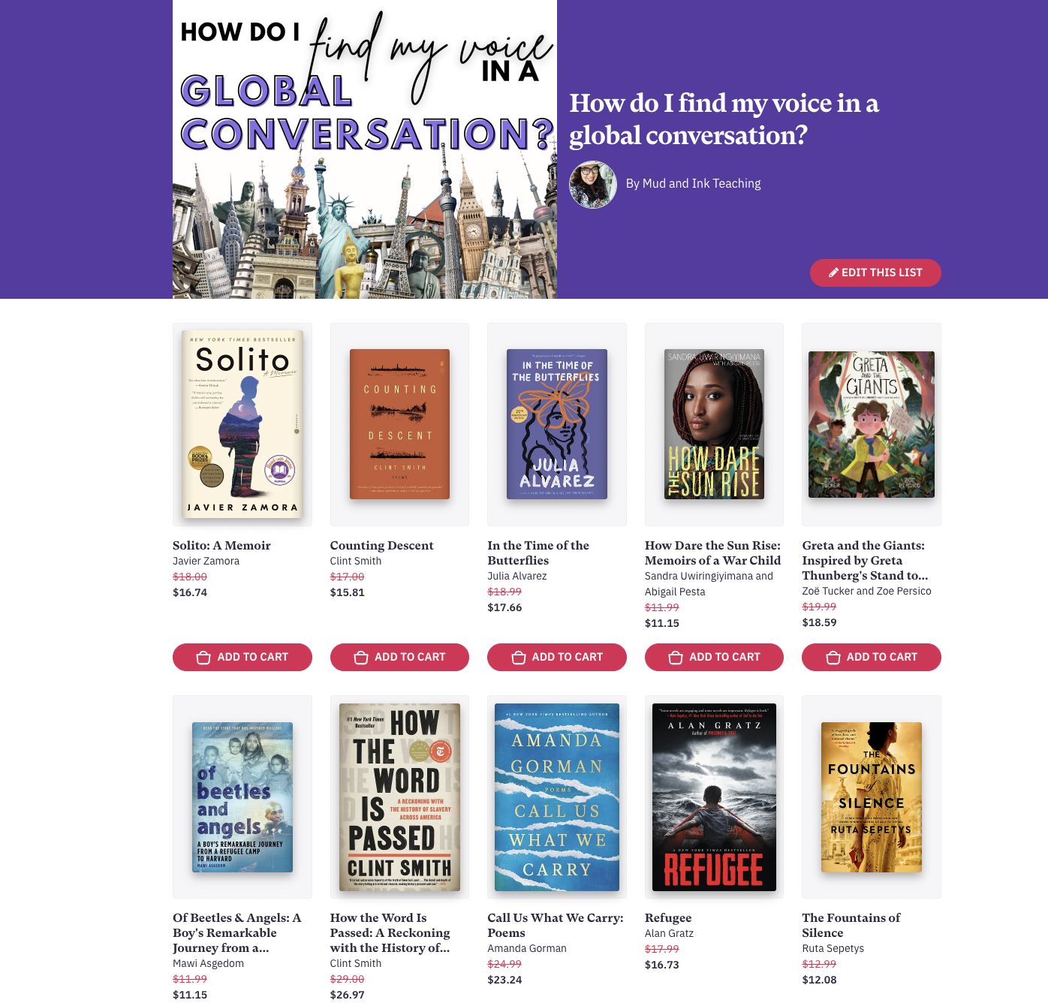
Task: Click cart icon under In the Time of the Butterflies
Action: (518, 658)
